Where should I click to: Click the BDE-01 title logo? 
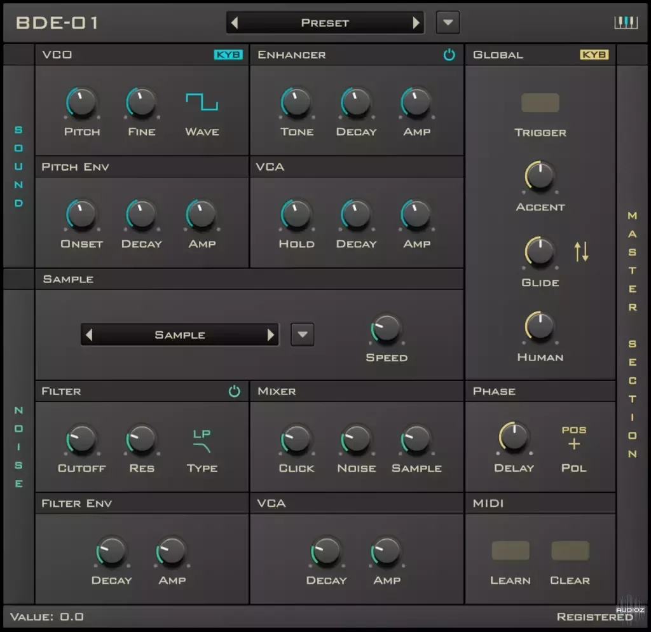pyautogui.click(x=57, y=23)
